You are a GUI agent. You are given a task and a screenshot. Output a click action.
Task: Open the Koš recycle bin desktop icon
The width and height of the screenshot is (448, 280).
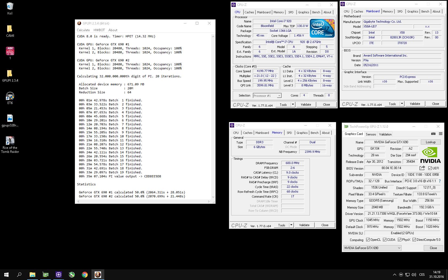10,9
